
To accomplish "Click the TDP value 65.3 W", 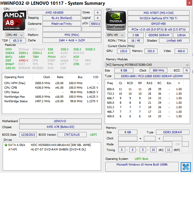I will point(18,41).
